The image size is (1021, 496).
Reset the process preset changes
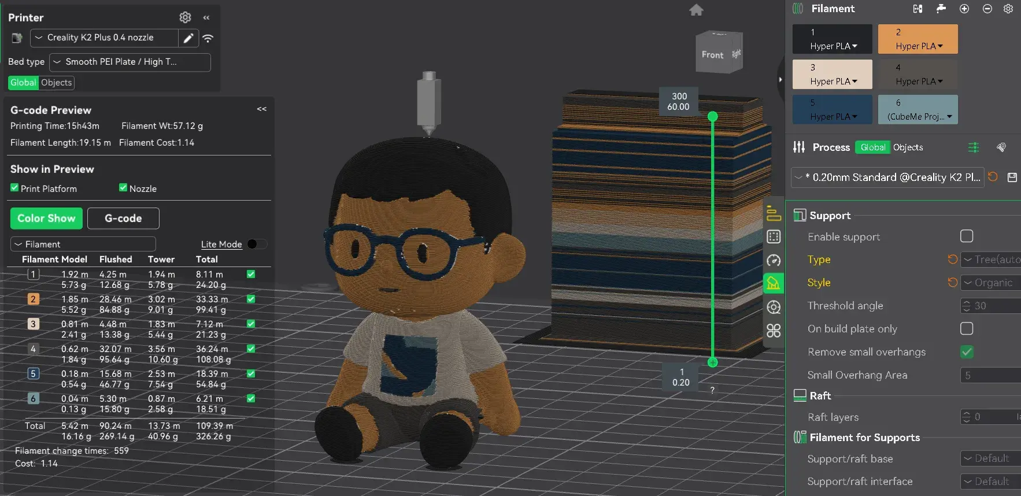tap(993, 177)
